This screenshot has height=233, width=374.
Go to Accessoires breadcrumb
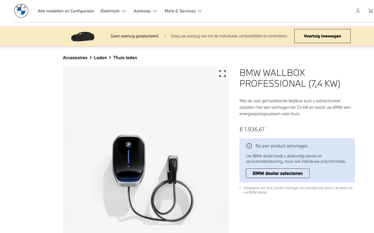[75, 58]
